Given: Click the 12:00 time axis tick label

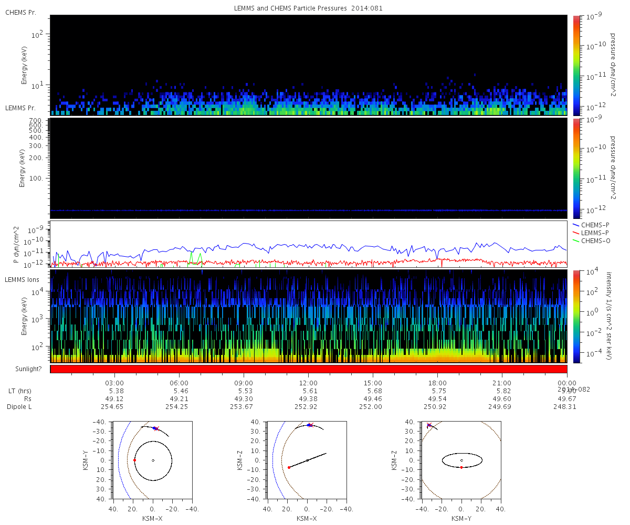Looking at the screenshot, I should point(308,383).
